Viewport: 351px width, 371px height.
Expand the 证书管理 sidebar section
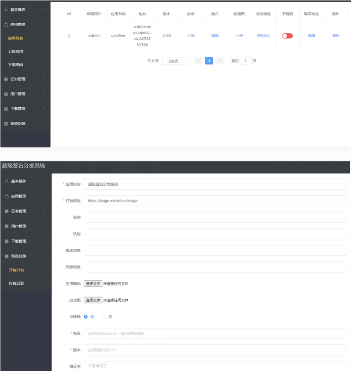(x=24, y=79)
